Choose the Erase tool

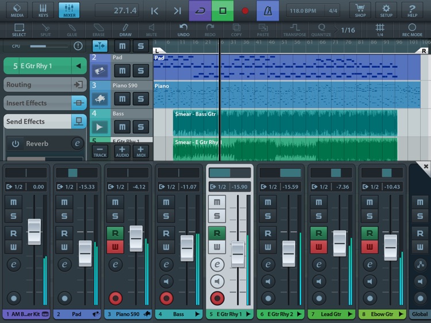(98, 30)
